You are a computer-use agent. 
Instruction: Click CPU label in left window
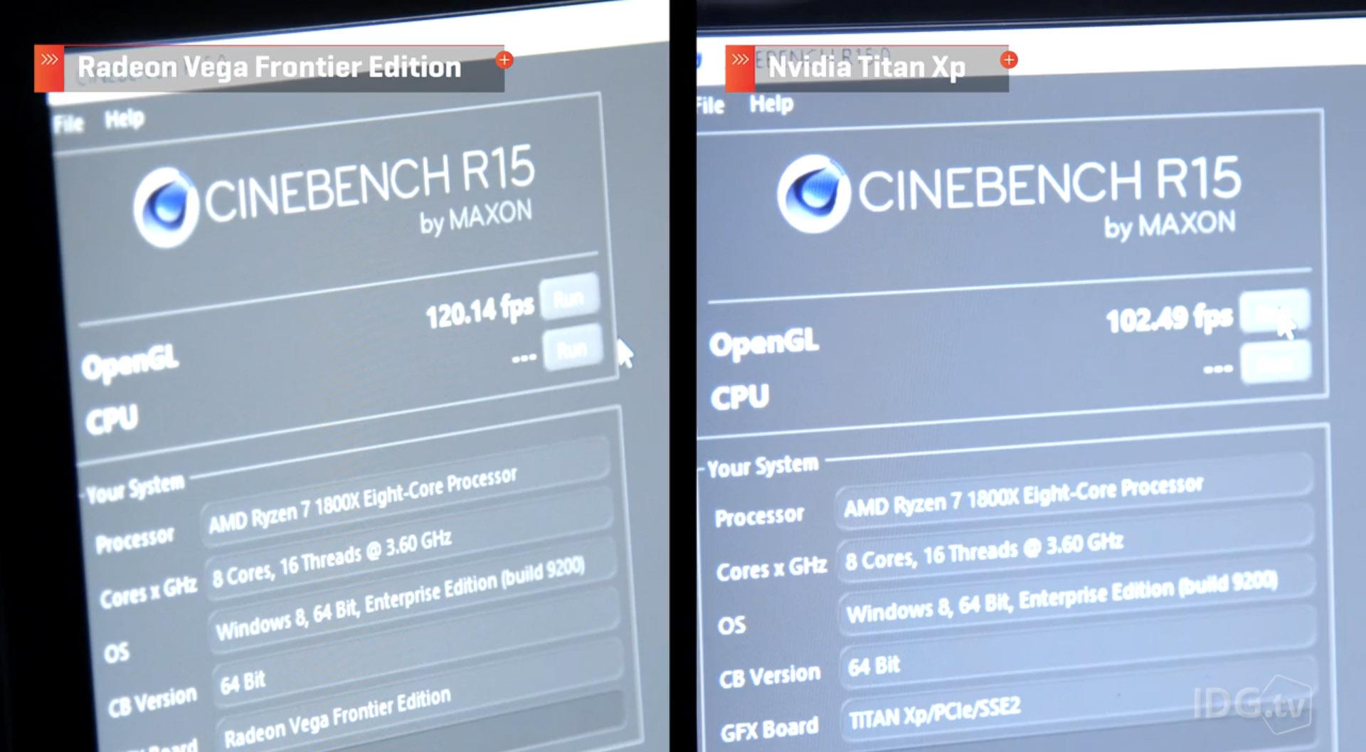[112, 419]
